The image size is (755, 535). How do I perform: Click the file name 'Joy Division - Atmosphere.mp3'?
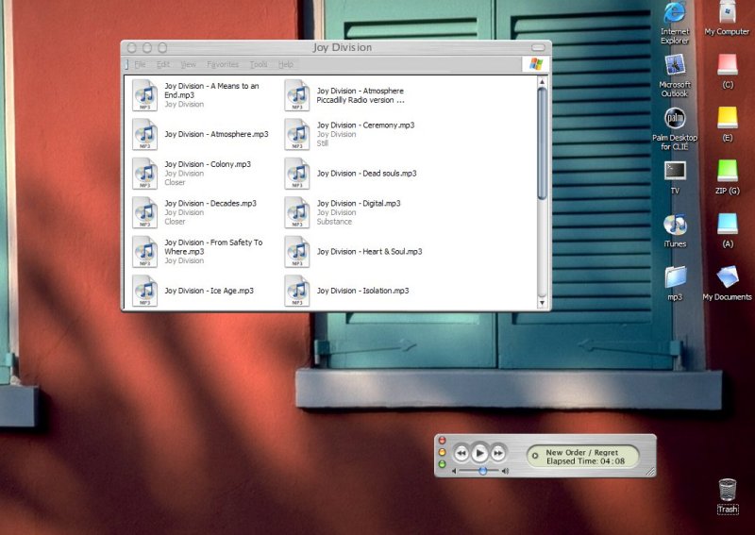coord(217,134)
